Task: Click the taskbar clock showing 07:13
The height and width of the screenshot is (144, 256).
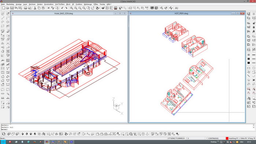Action: [249, 142]
